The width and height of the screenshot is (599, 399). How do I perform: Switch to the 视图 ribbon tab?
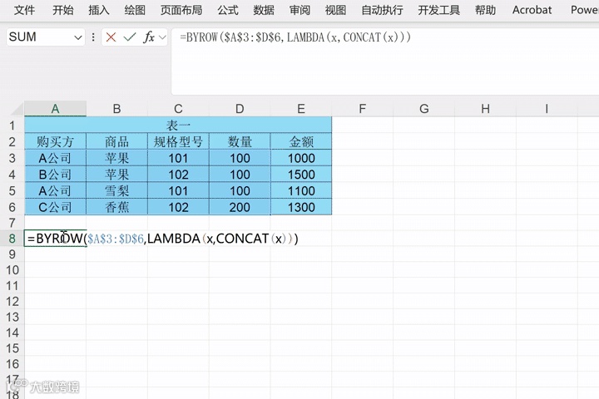tap(335, 10)
